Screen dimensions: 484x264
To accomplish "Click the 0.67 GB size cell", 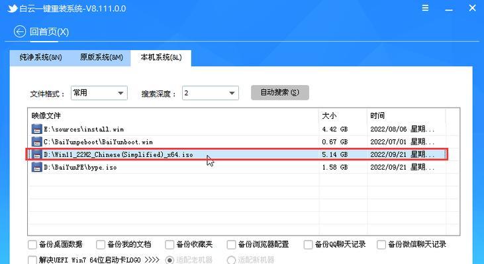I will tap(335, 141).
